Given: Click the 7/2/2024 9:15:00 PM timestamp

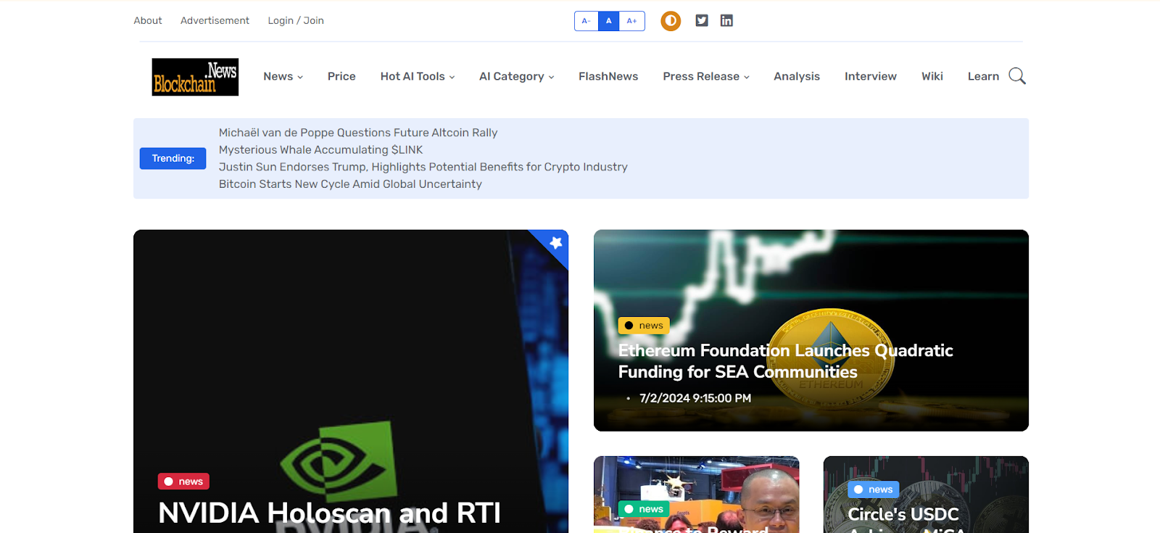Looking at the screenshot, I should pos(695,398).
